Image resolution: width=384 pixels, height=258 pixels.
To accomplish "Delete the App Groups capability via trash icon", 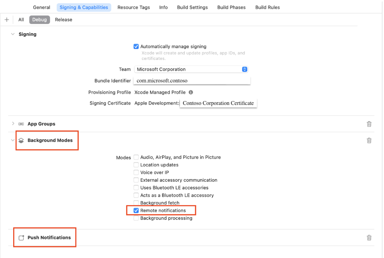I will pos(369,124).
